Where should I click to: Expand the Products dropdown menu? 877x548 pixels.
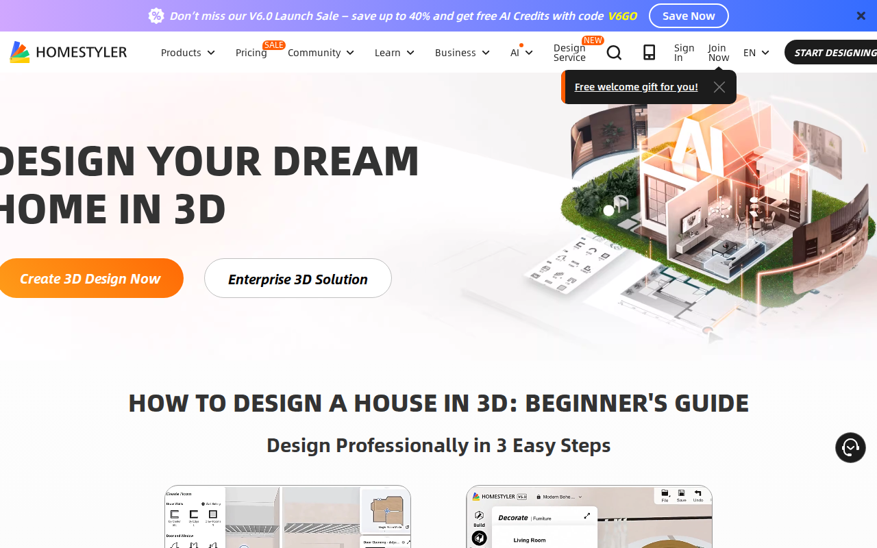click(187, 52)
